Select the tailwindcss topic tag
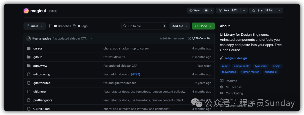The height and width of the screenshot is (115, 304). tap(229, 72)
